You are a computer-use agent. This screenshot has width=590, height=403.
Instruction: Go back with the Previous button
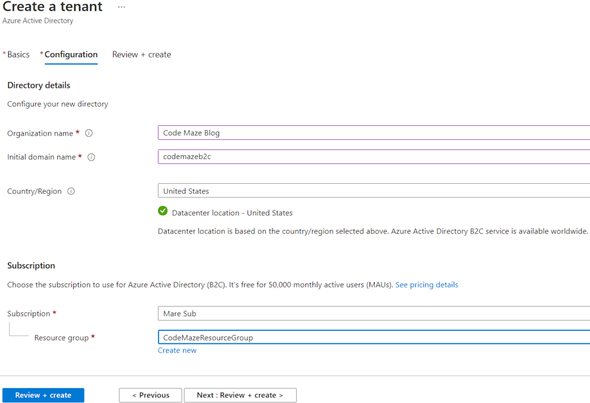click(151, 395)
